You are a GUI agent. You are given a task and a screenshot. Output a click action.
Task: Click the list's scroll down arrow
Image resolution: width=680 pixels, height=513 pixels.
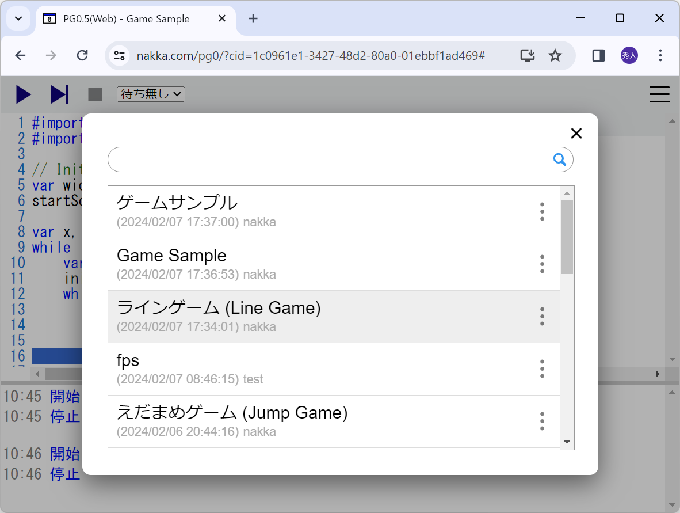[x=567, y=442]
